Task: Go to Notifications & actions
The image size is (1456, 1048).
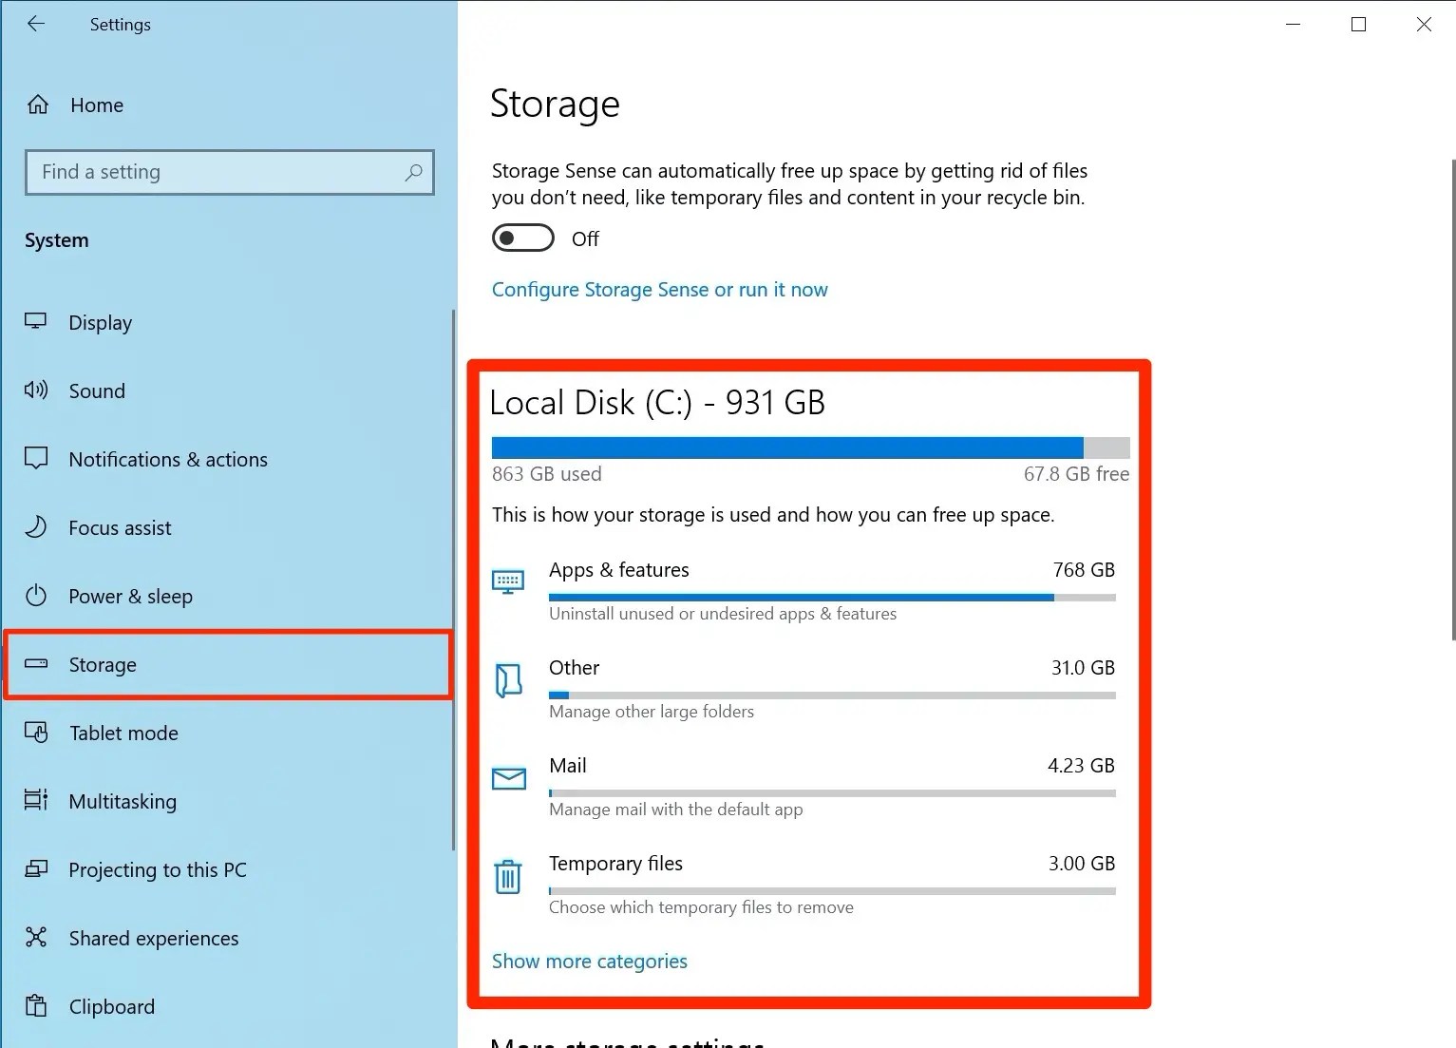Action: [x=168, y=460]
